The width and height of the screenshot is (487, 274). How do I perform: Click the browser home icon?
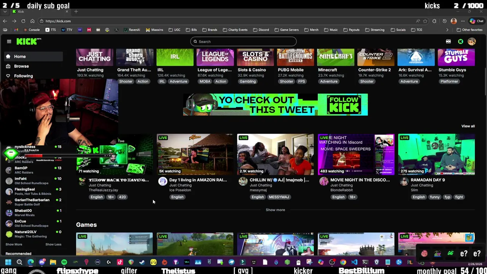(32, 21)
